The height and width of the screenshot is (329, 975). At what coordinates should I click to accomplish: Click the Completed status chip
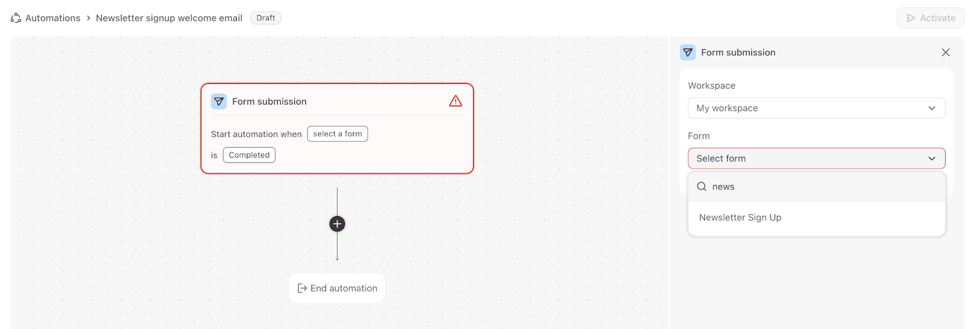pos(249,155)
